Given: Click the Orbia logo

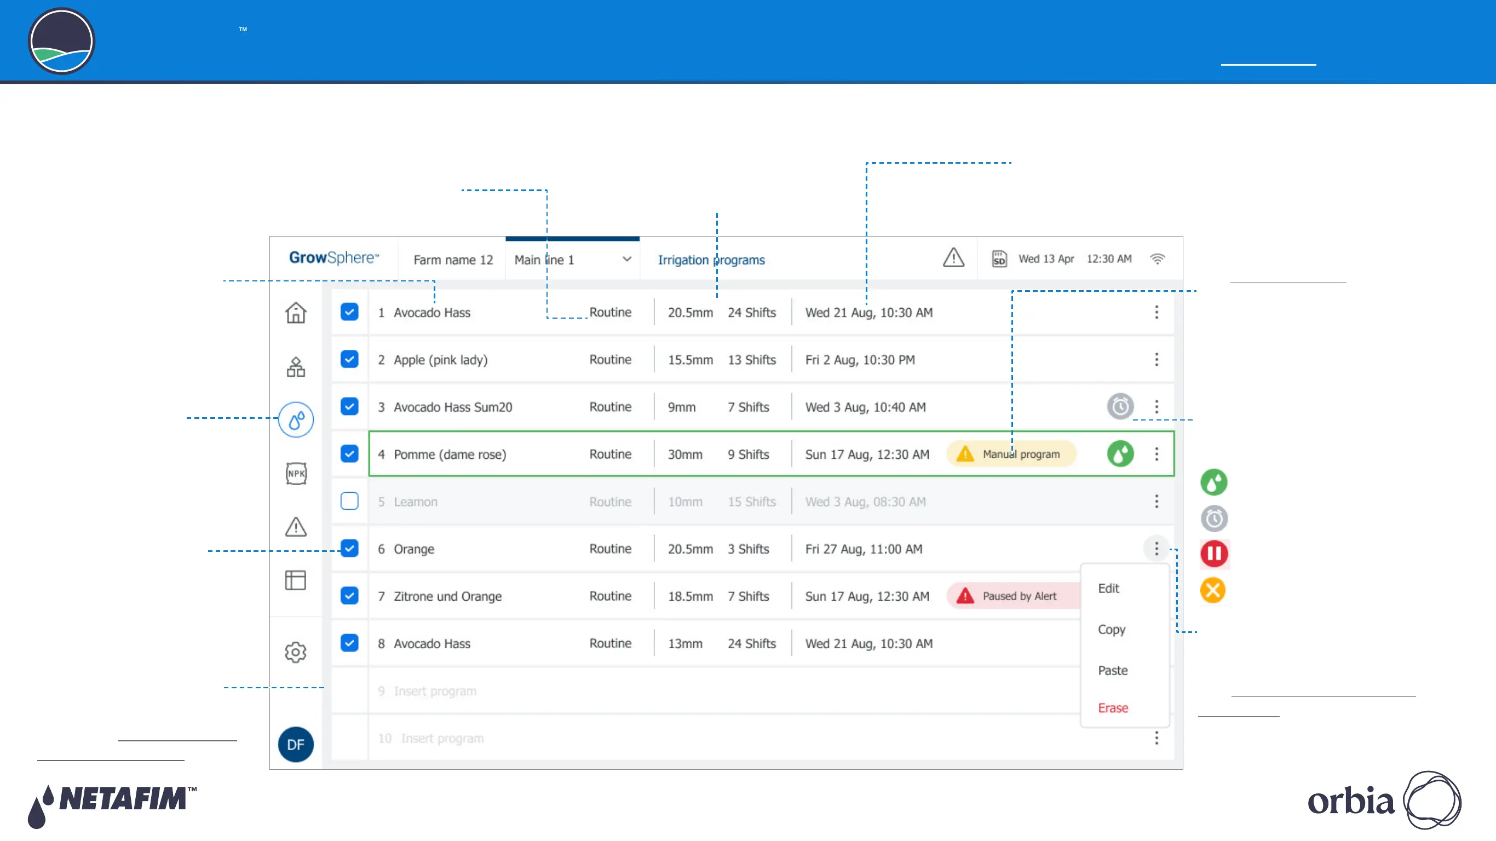Looking at the screenshot, I should 1384,800.
